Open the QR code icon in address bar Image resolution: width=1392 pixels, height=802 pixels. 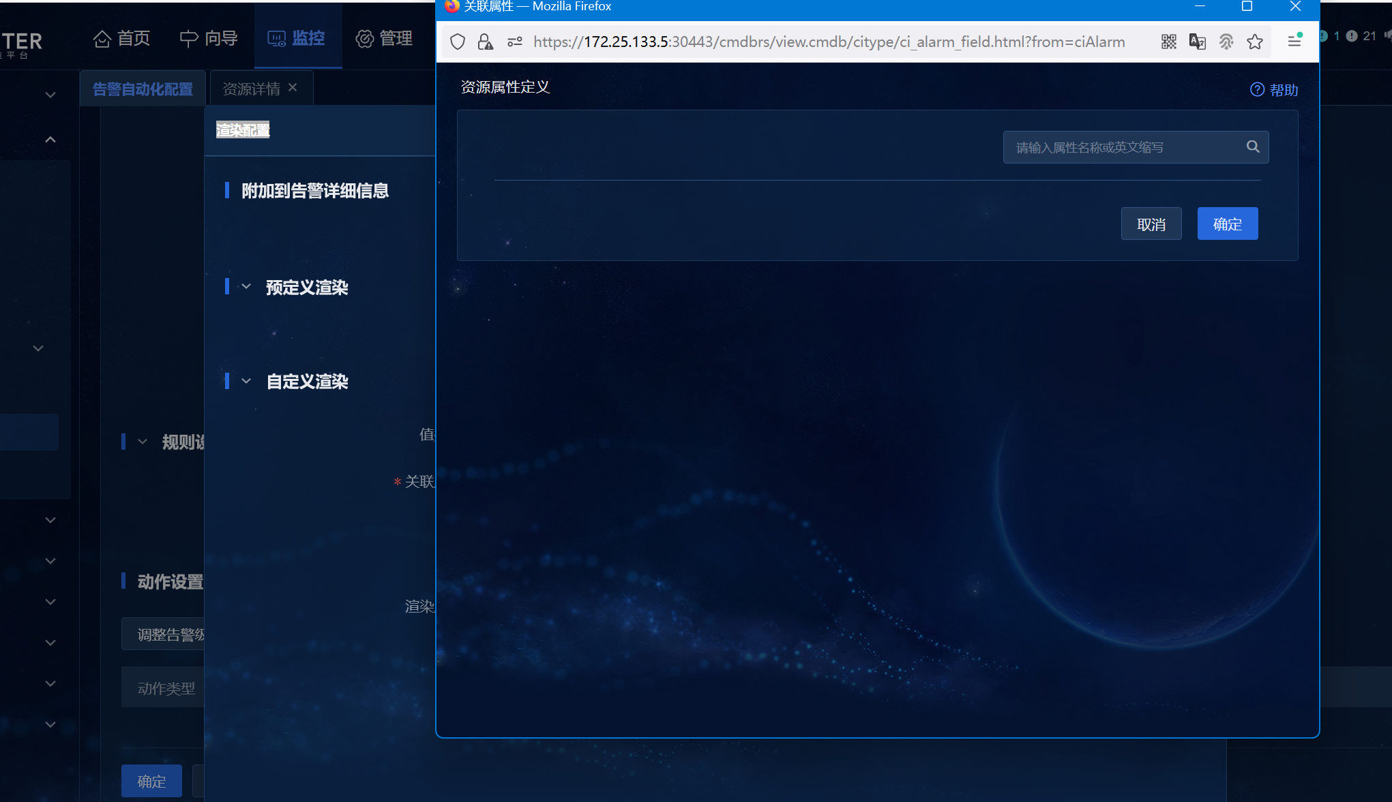1168,42
